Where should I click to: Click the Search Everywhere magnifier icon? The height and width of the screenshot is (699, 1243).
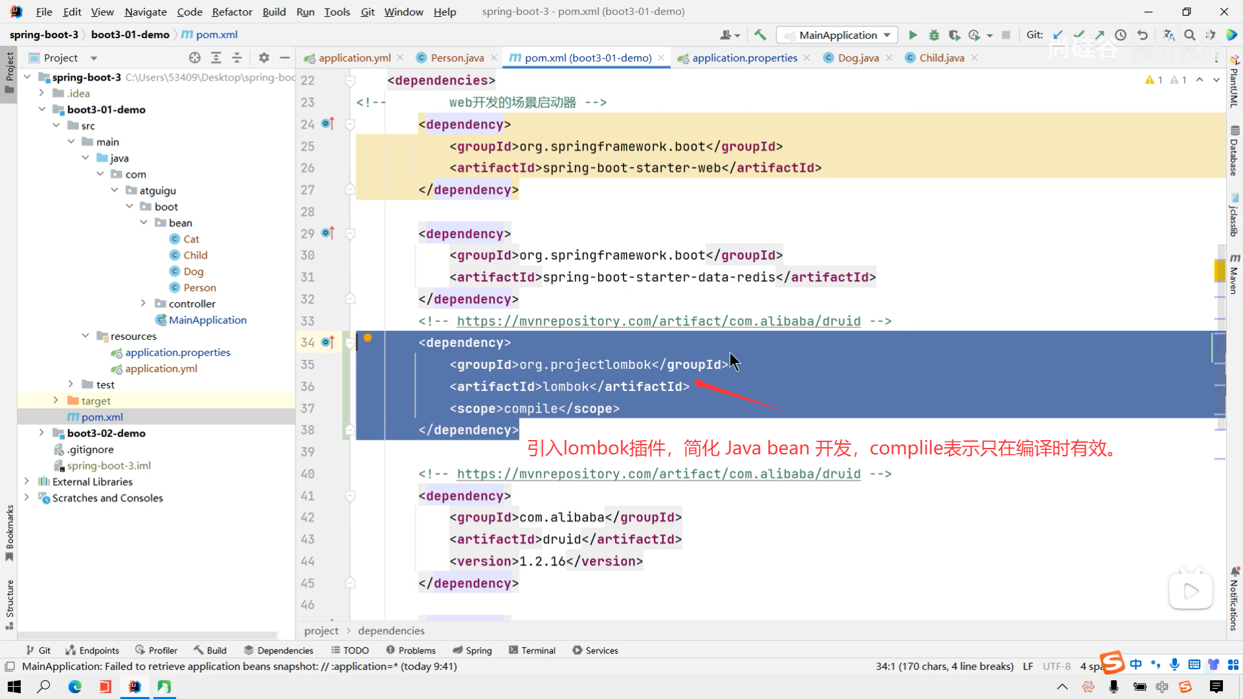click(1190, 35)
